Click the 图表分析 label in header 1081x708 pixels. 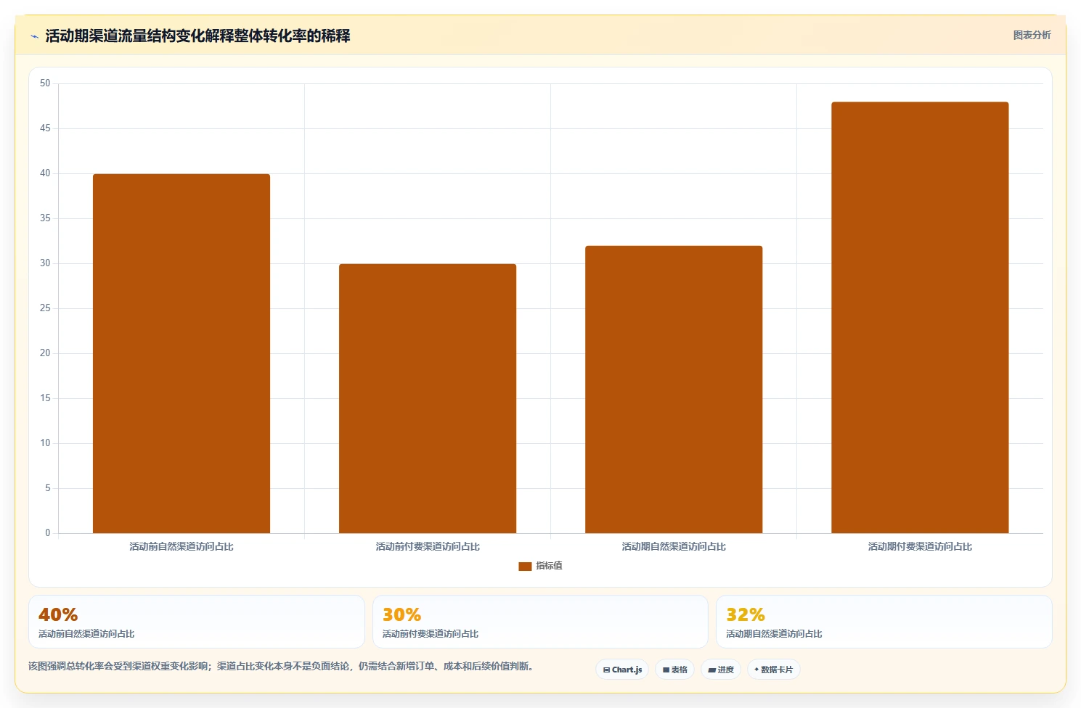(x=1032, y=35)
